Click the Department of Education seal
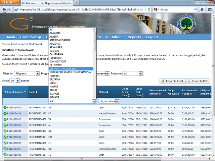Viewport: 215px width, 161px height. pyautogui.click(x=185, y=23)
